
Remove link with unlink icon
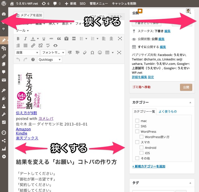tap(40, 45)
